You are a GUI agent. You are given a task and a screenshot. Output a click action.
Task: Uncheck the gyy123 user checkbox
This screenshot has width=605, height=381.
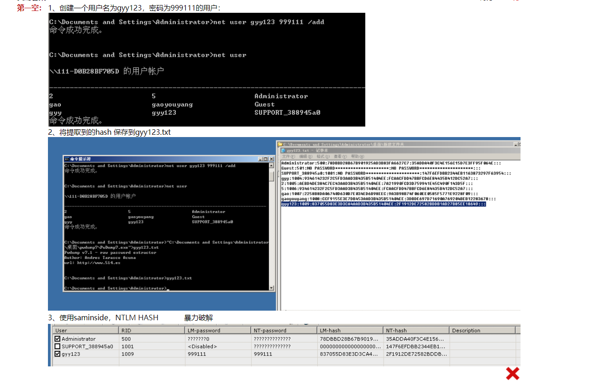(x=58, y=354)
